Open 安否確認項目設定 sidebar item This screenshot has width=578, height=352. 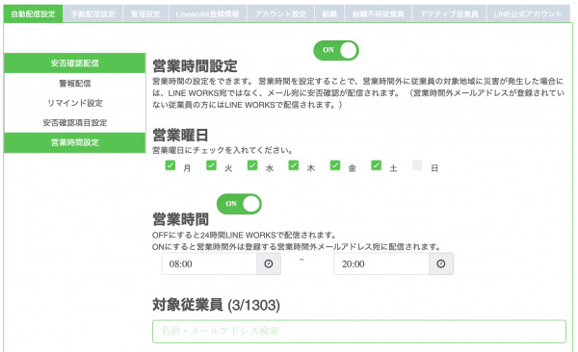[x=75, y=122]
